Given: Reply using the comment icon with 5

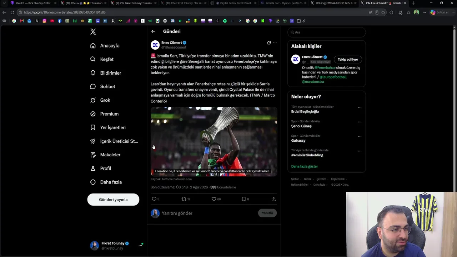Looking at the screenshot, I should 156,199.
